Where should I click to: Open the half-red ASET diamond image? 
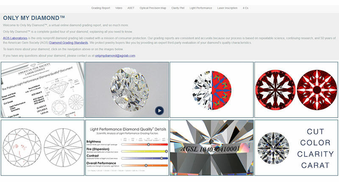point(211,90)
